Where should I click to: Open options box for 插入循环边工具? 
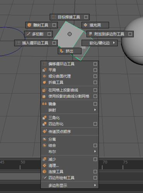(54, 43)
